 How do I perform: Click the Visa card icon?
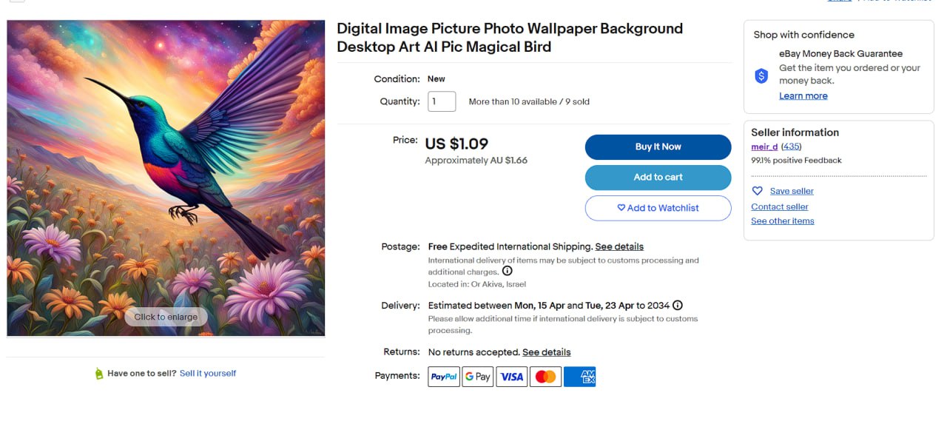click(512, 377)
